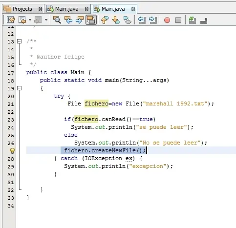The height and width of the screenshot is (228, 236).
Task: Click line number 34 in the gutter
Action: (x=11, y=206)
